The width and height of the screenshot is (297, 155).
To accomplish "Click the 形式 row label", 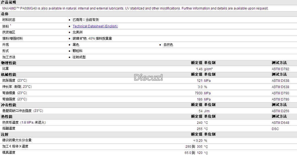I will tap(5, 51).
